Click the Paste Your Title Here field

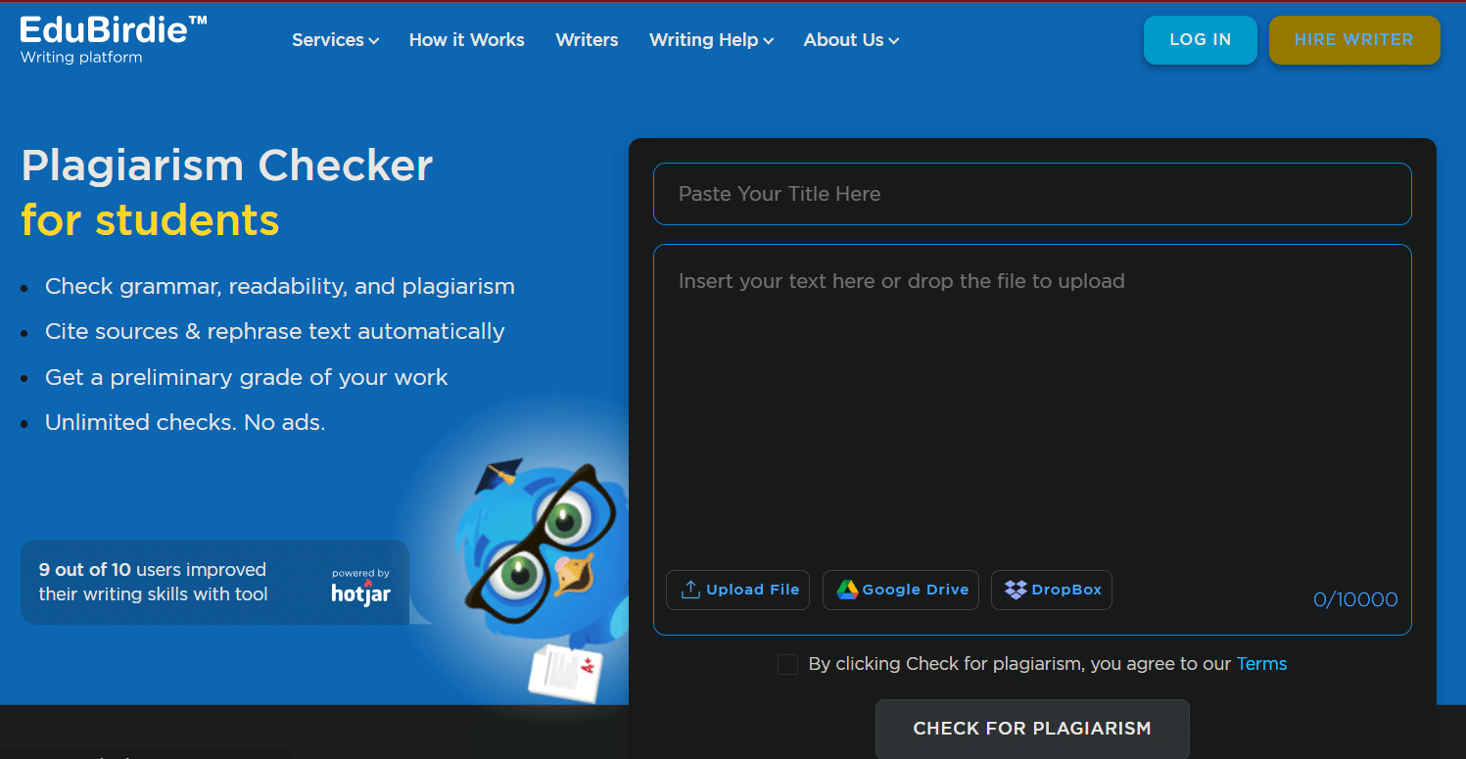tap(1032, 194)
